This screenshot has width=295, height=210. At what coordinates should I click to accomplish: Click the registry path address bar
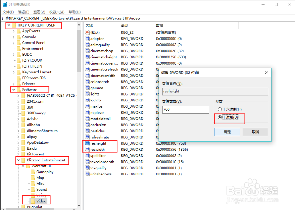(x=147, y=19)
